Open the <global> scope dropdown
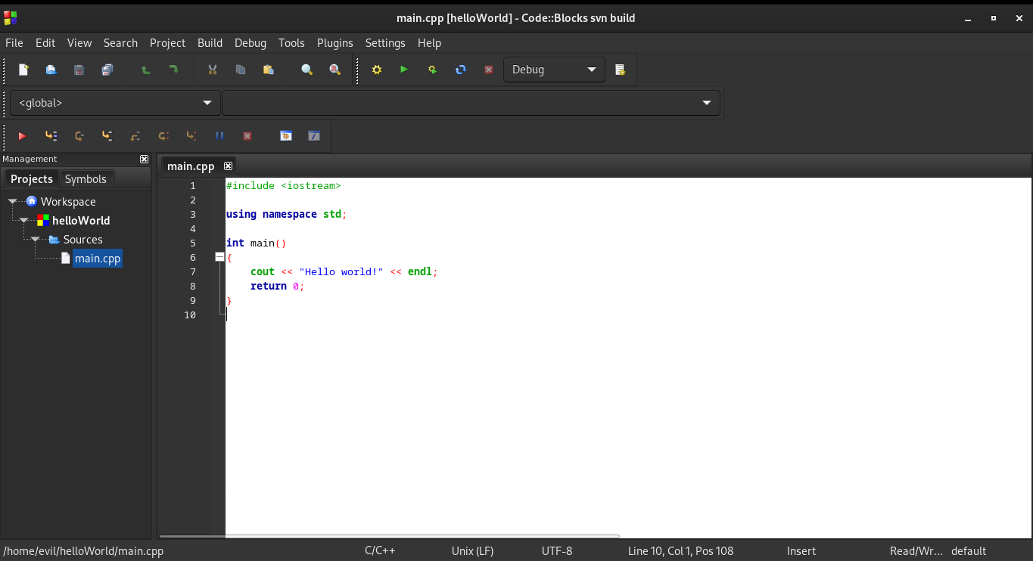1033x561 pixels. pos(115,103)
